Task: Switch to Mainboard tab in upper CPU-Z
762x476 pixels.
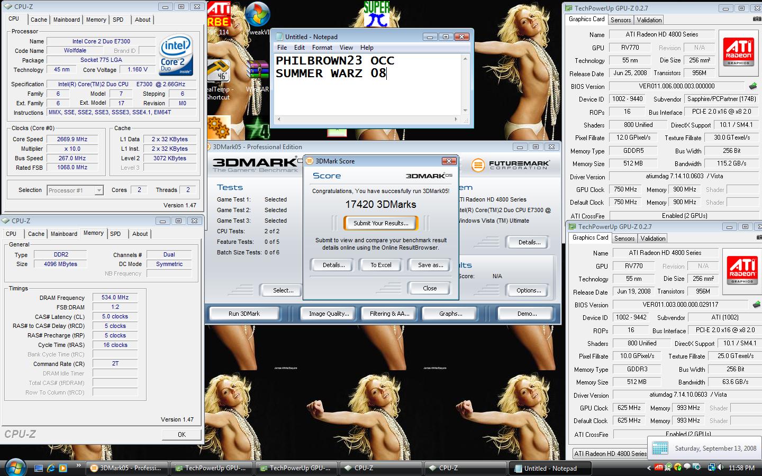Action: tap(67, 20)
